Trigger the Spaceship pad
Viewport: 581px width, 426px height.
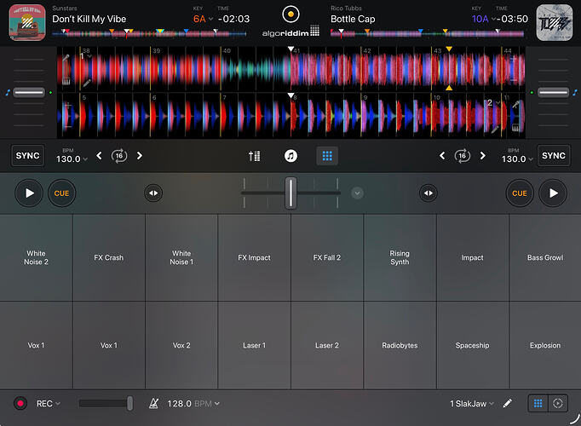coord(473,345)
